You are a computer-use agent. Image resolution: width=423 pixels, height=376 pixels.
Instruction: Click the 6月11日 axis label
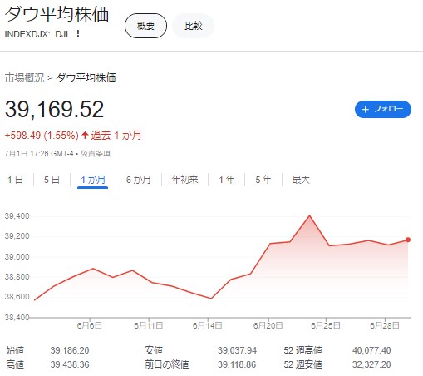click(x=149, y=325)
